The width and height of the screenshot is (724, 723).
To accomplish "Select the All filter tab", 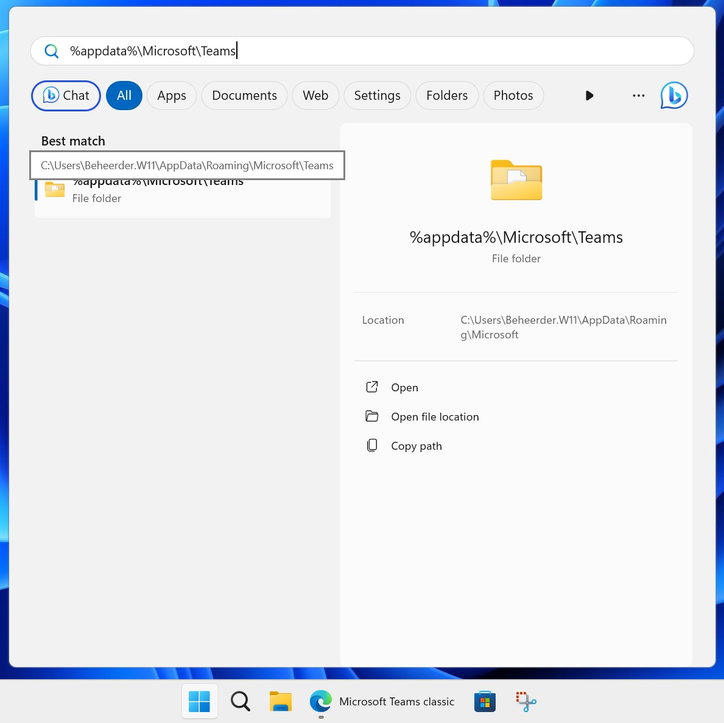I will tap(124, 96).
